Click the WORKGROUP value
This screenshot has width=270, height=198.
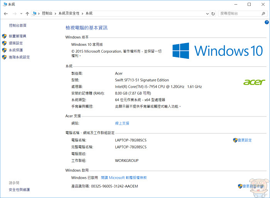coord(127,161)
